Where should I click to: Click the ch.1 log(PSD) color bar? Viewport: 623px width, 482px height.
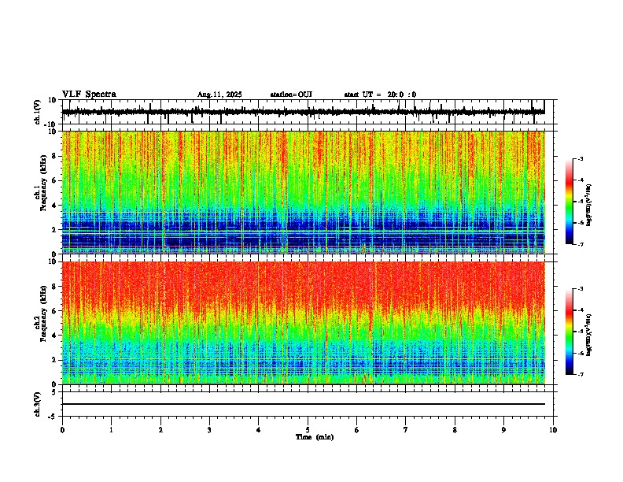click(570, 202)
